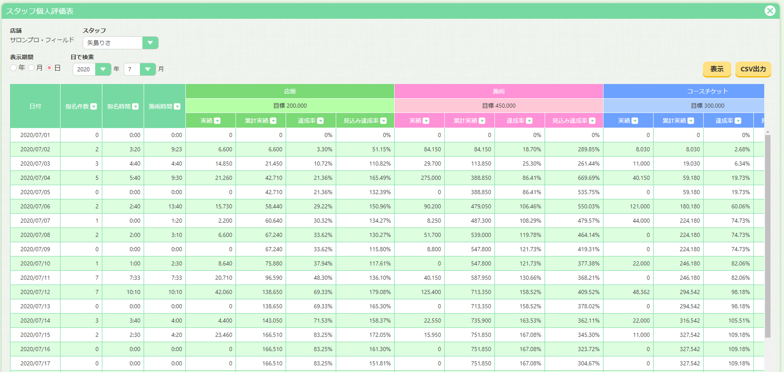
Task: Click sort arrow next to 指名時間
Action: click(x=135, y=106)
